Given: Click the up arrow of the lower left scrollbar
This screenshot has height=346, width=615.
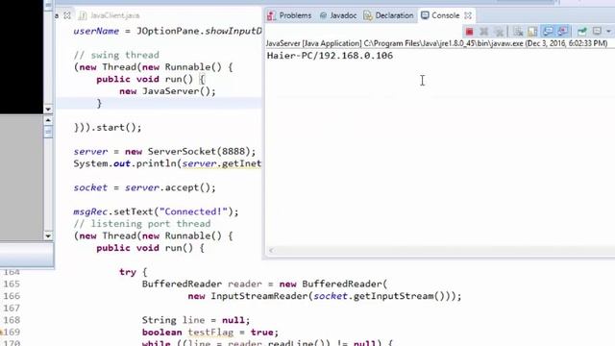Looking at the screenshot, I should click(48, 120).
